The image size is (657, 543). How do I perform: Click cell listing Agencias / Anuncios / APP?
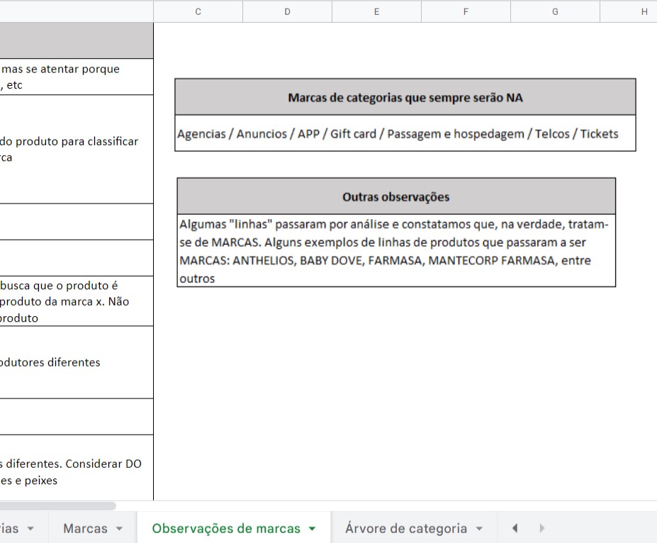pyautogui.click(x=405, y=134)
